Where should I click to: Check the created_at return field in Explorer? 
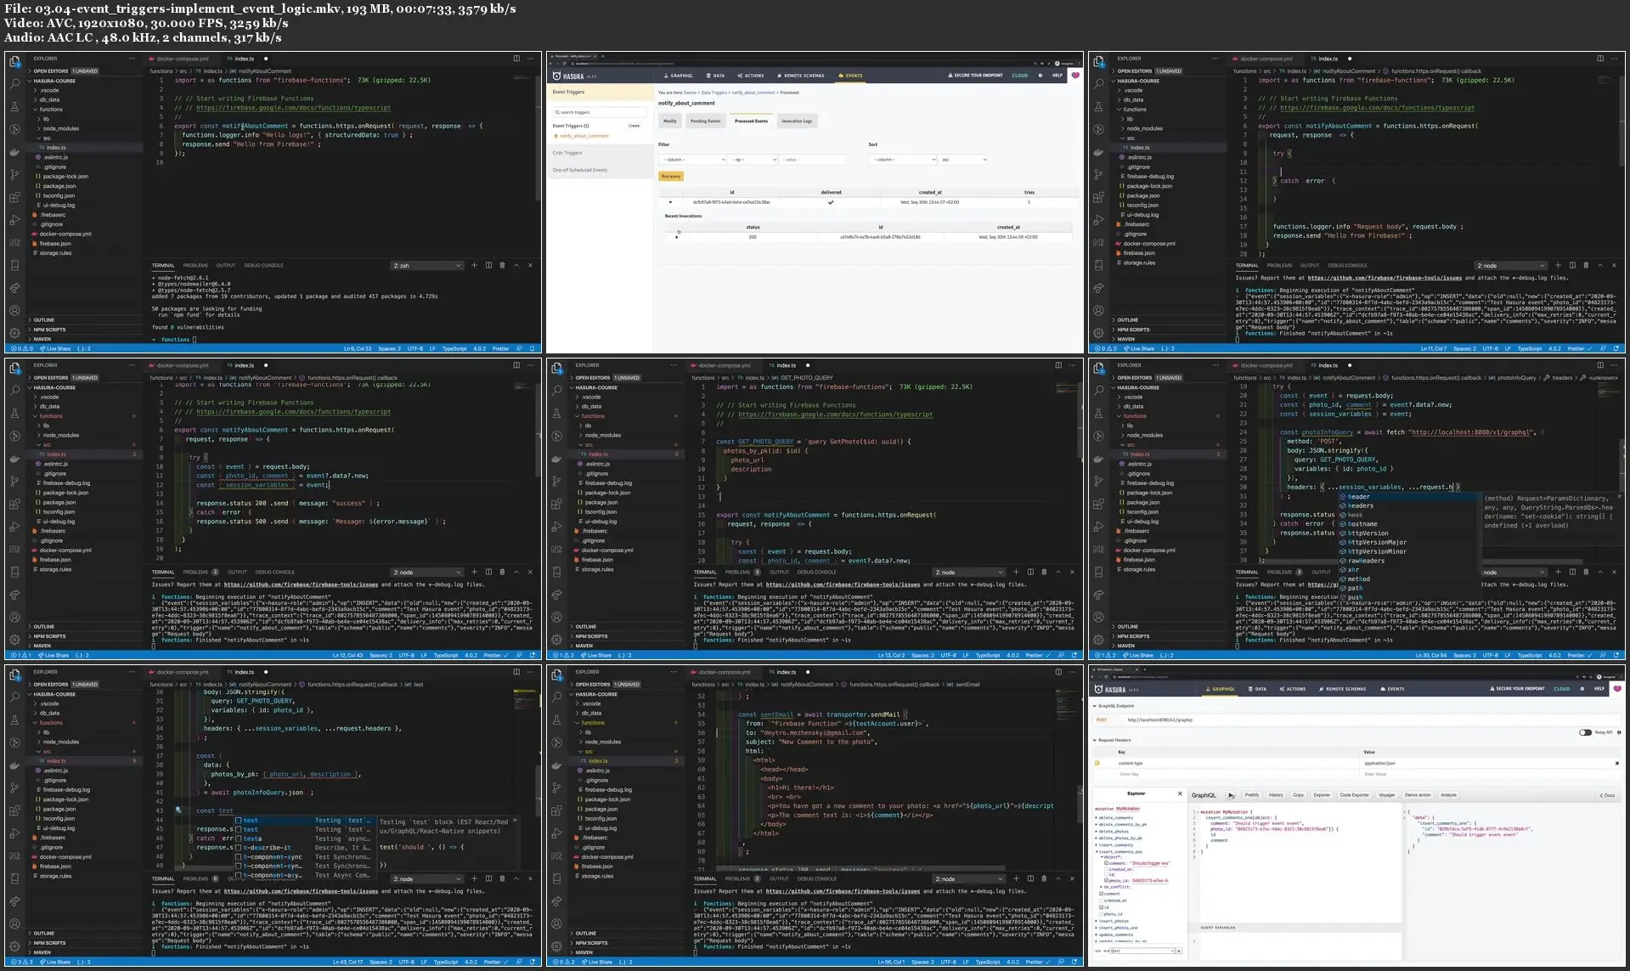tap(1102, 900)
